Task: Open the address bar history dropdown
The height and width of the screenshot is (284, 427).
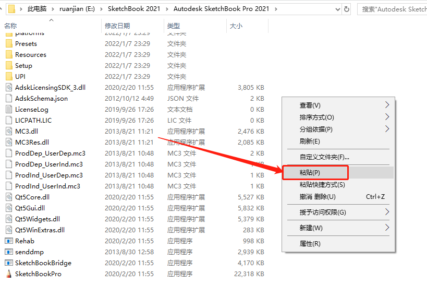Action: pos(334,9)
